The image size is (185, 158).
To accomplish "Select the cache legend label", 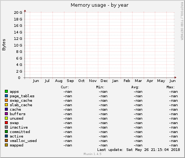I will pos(15,110).
